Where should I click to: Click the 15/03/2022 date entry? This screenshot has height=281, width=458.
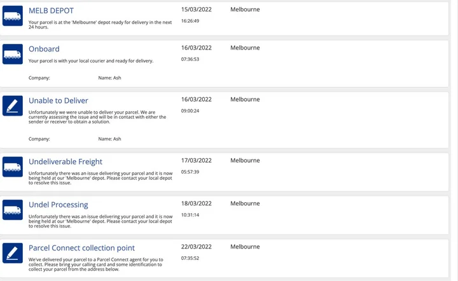197,10
